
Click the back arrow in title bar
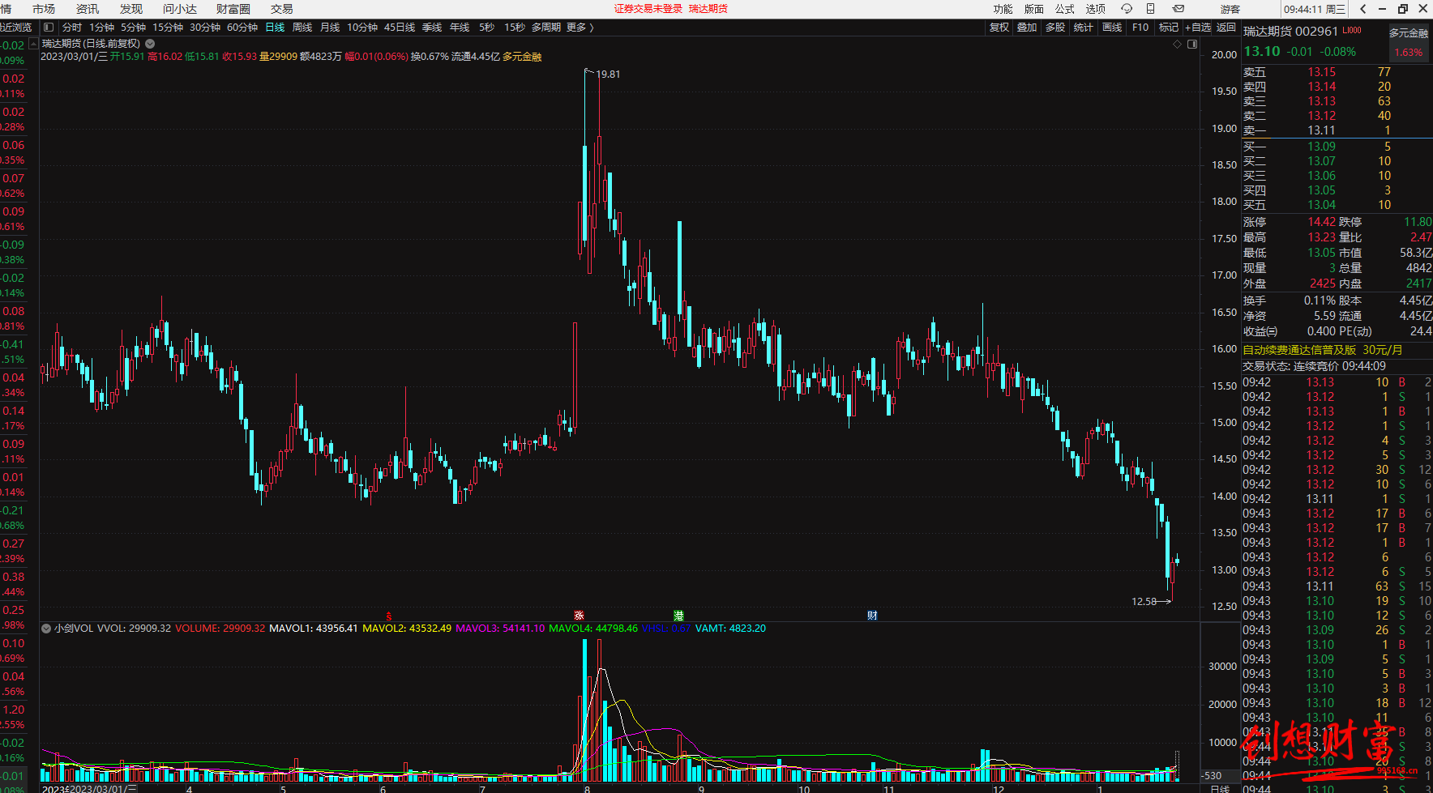[x=1363, y=9]
